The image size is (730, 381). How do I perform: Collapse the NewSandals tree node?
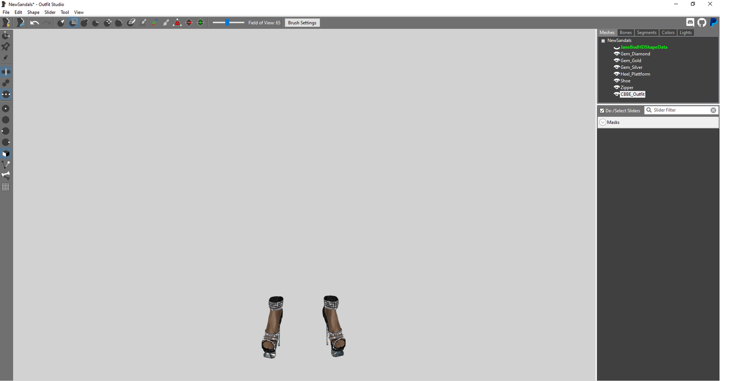coord(603,41)
